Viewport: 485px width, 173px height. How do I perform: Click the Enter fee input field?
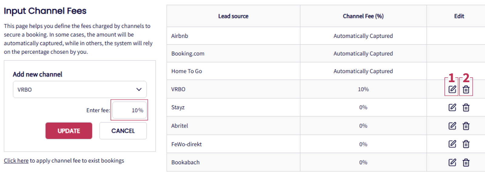tap(129, 110)
